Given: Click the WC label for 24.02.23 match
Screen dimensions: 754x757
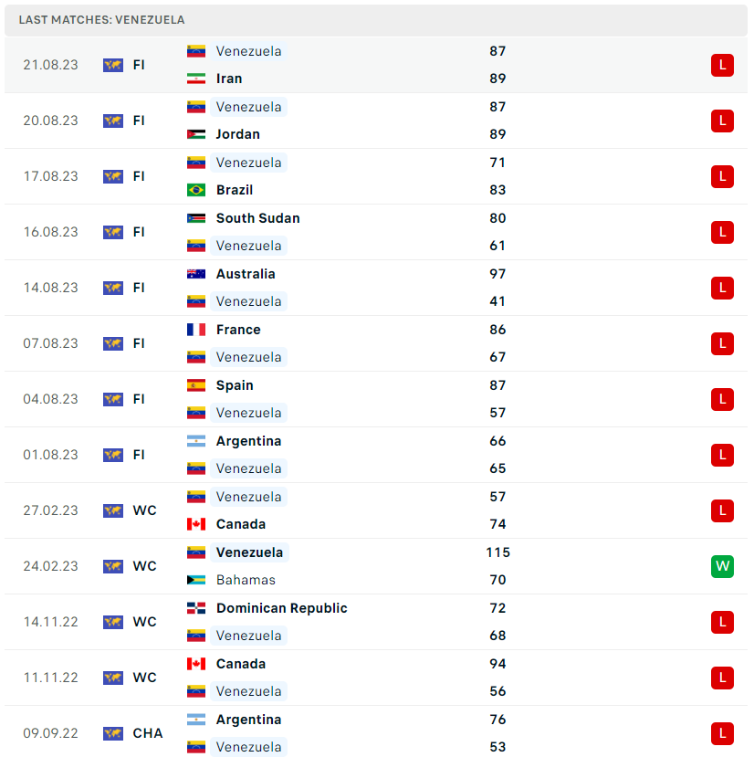Looking at the screenshot, I should pyautogui.click(x=145, y=566).
